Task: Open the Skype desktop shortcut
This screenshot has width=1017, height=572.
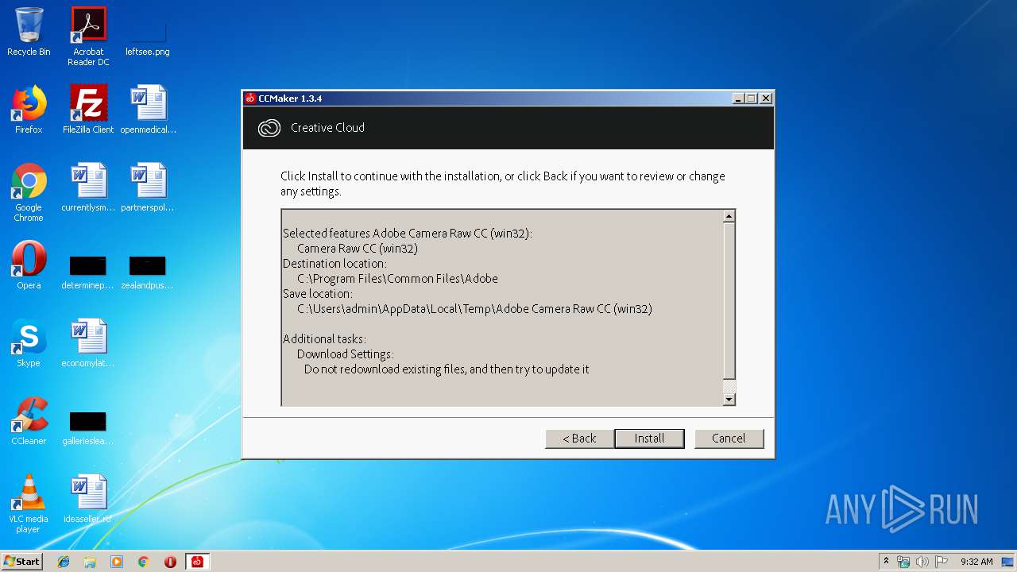Action: 29,343
